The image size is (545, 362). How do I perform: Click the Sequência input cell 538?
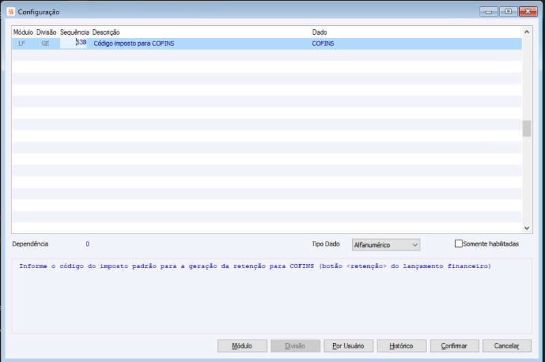(x=73, y=43)
